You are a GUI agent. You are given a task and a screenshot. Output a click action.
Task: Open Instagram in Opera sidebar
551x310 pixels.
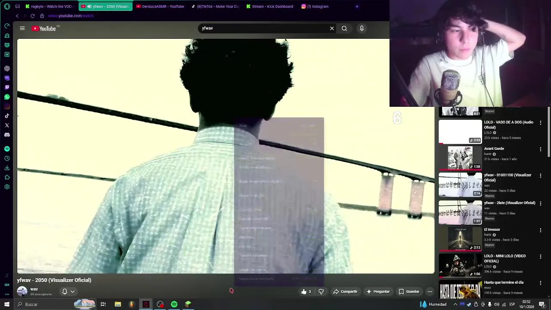(x=7, y=106)
